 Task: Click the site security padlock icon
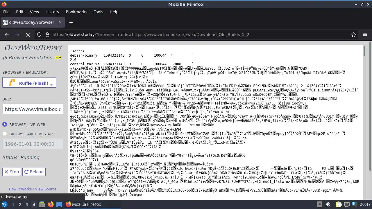point(47,35)
